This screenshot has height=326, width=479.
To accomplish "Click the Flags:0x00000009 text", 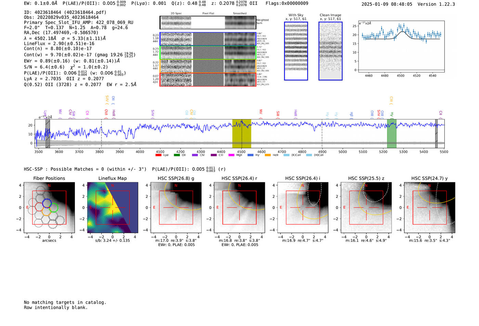I will tap(287, 3).
